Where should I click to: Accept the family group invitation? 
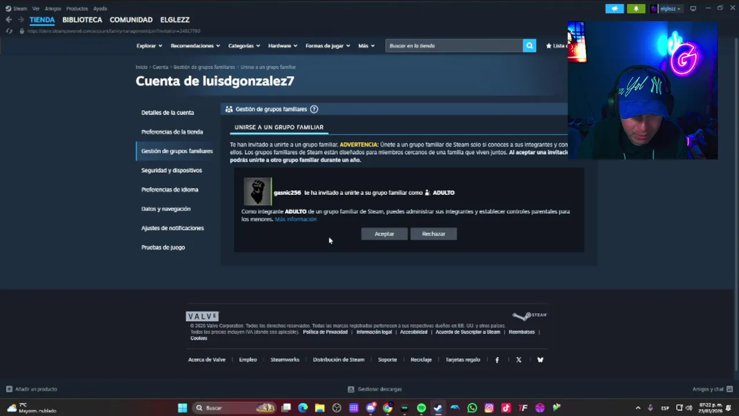pyautogui.click(x=384, y=233)
